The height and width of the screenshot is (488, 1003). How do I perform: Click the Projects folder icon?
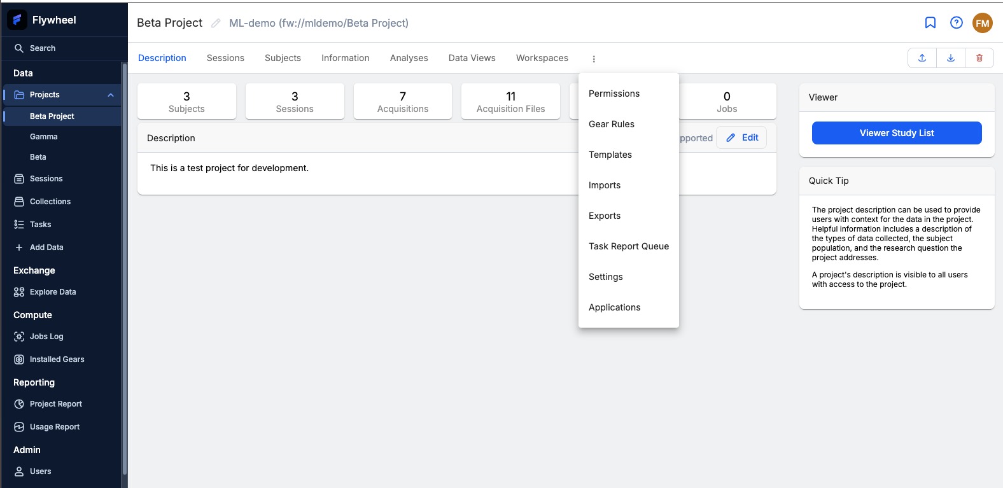(19, 95)
